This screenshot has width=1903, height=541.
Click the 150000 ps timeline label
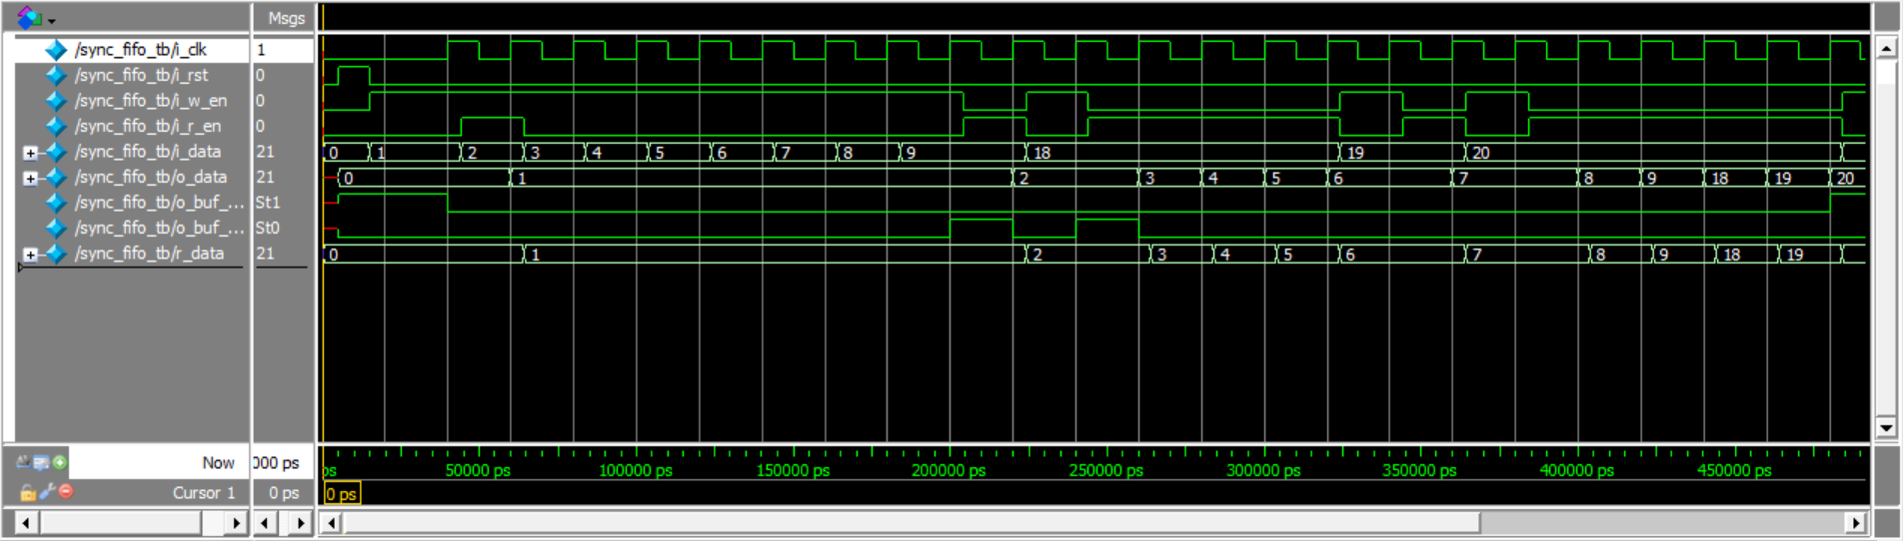point(793,470)
